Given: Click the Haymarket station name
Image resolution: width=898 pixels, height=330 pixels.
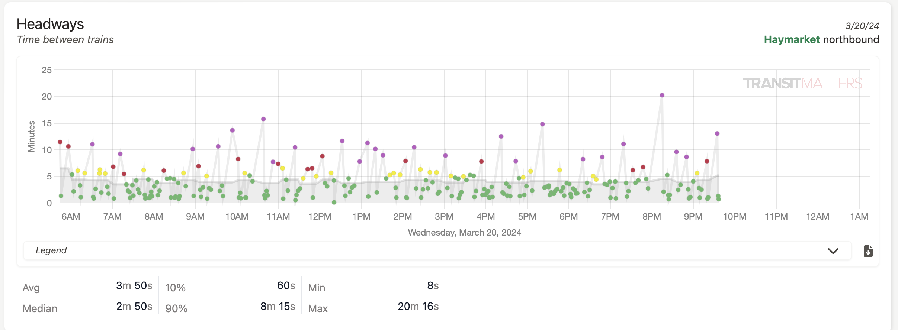Looking at the screenshot, I should pos(792,39).
